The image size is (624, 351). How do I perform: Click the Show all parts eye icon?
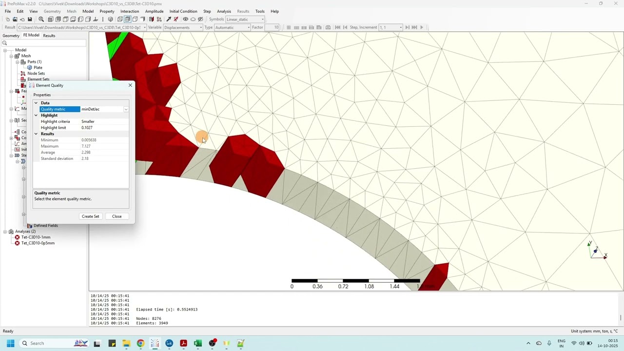coord(185,19)
